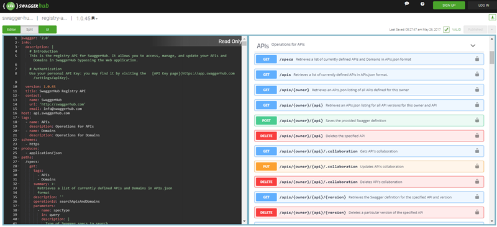Click the UI panel vertical scrollbar thumb
Screen dimensions: 497x227
coord(491,57)
